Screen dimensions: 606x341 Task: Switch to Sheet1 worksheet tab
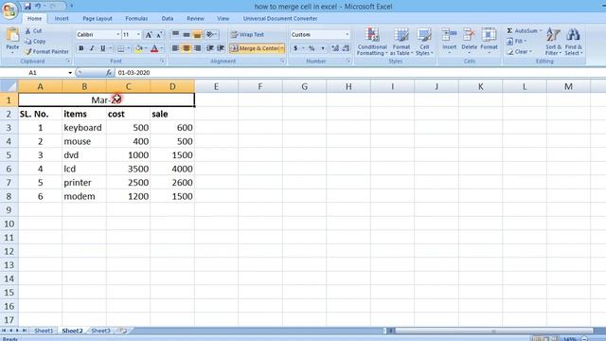click(x=44, y=331)
